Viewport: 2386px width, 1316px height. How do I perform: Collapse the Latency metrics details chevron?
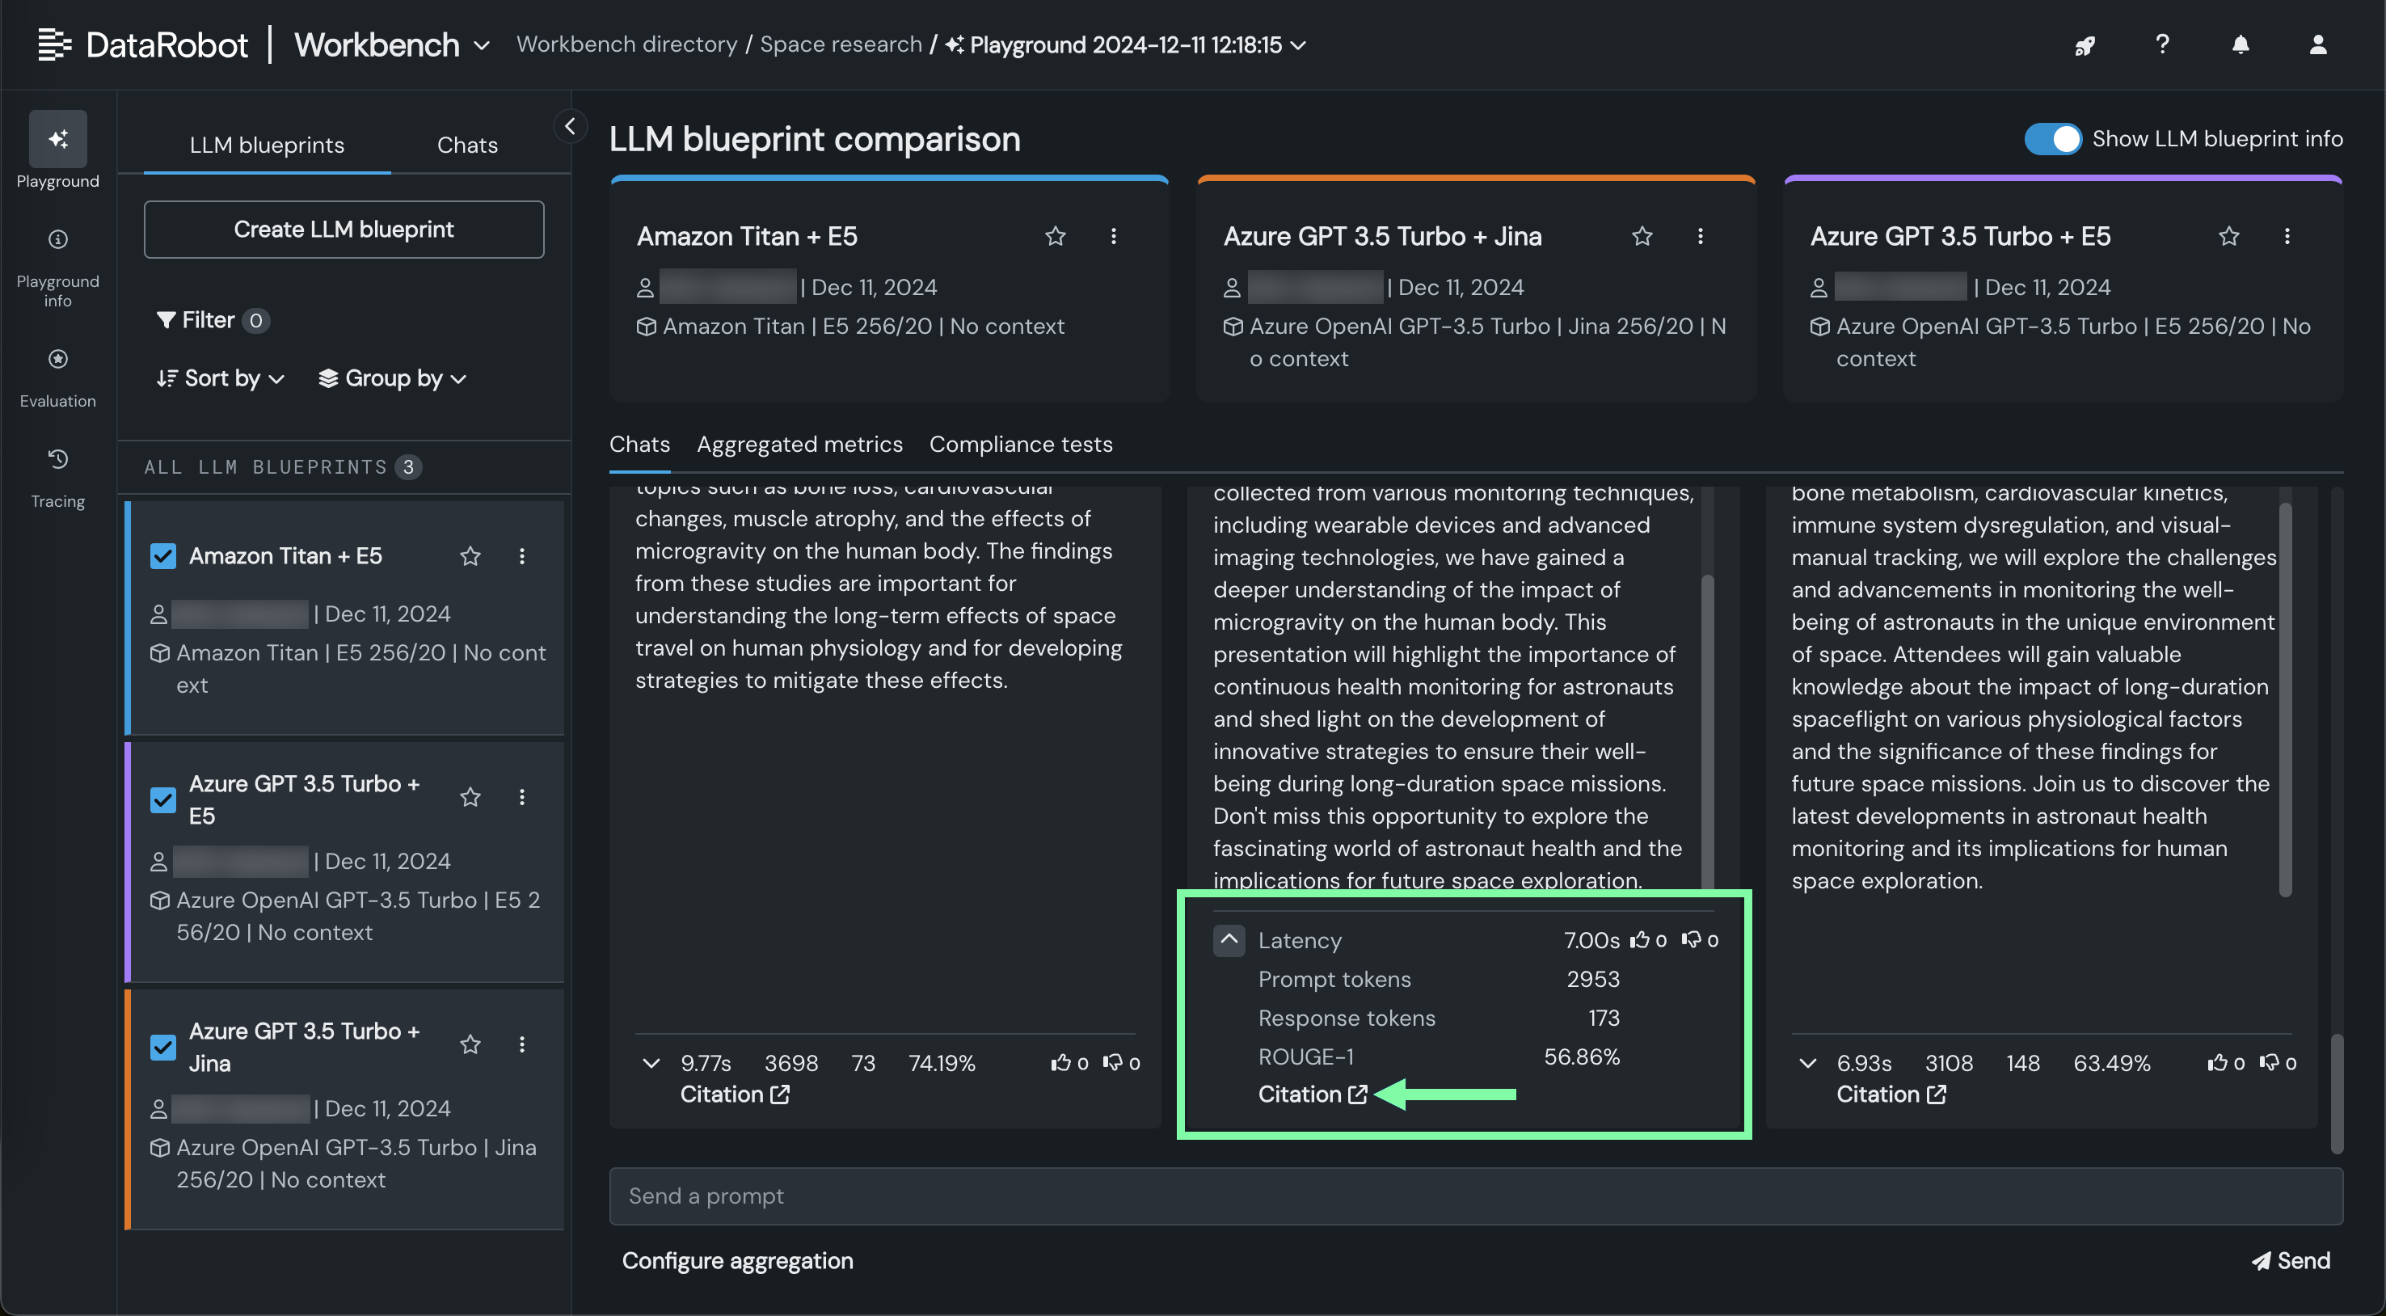pos(1229,940)
